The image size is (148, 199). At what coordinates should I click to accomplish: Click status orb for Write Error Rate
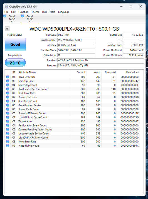point(8,142)
